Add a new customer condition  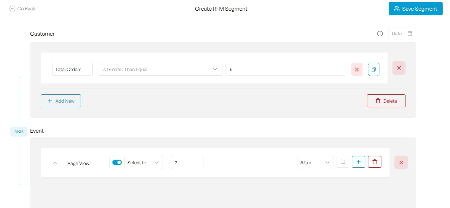click(61, 101)
